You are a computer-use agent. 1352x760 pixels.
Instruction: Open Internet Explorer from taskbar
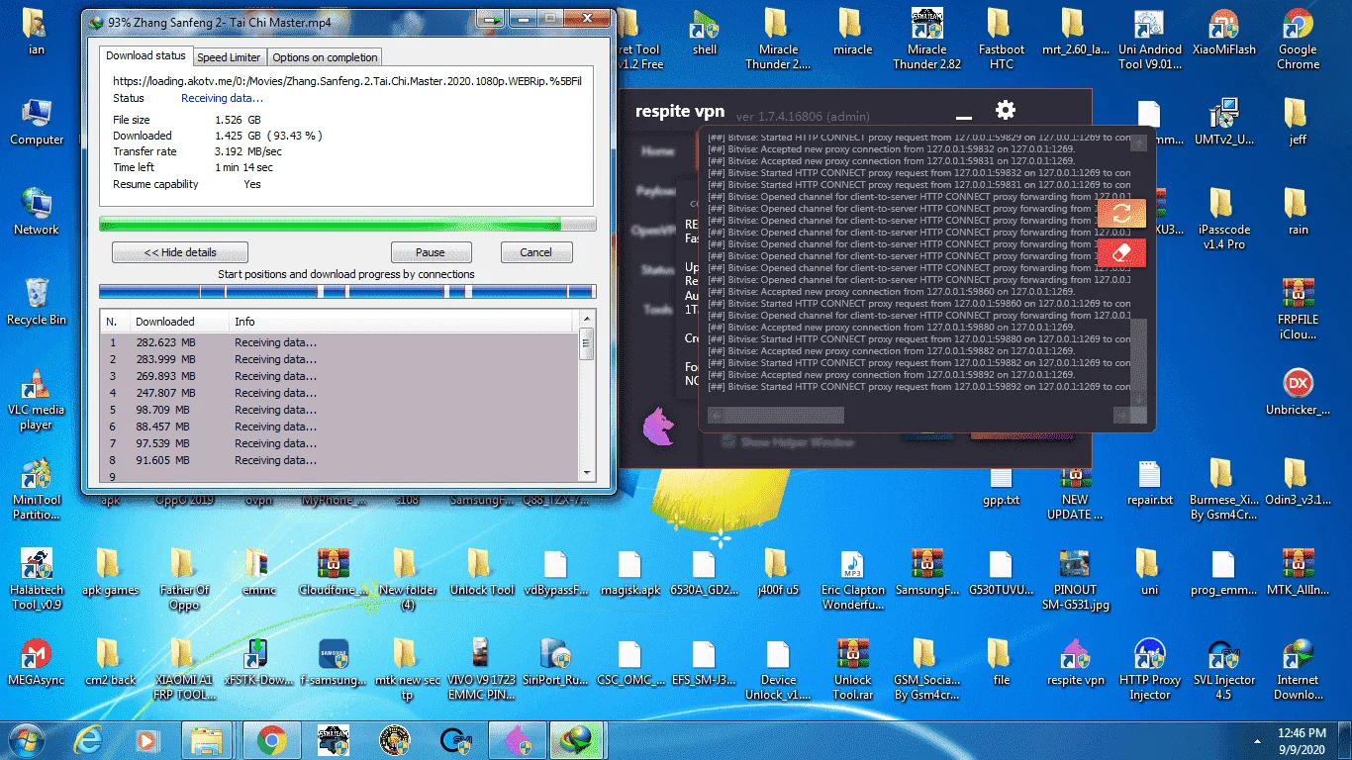click(89, 739)
